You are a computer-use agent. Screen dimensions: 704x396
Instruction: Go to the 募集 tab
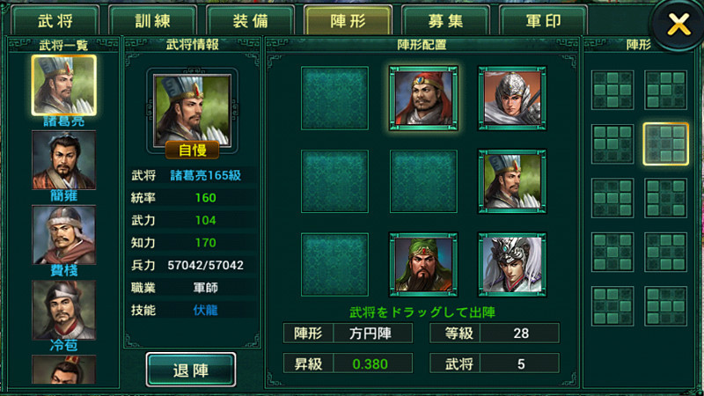pyautogui.click(x=445, y=20)
